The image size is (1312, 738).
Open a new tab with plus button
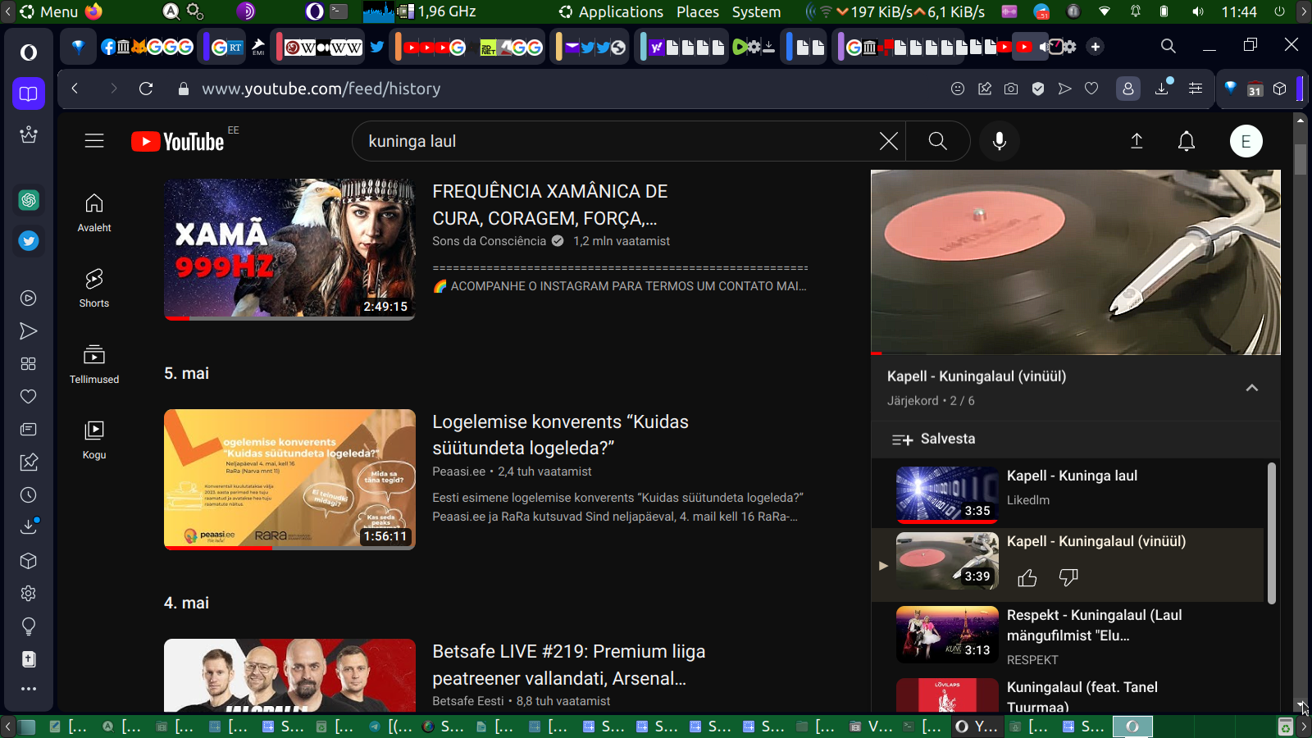tap(1096, 47)
